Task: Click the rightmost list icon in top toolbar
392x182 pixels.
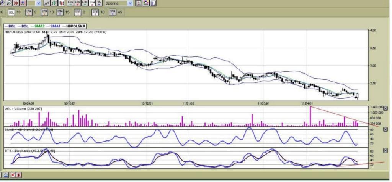Action: click(x=153, y=3)
